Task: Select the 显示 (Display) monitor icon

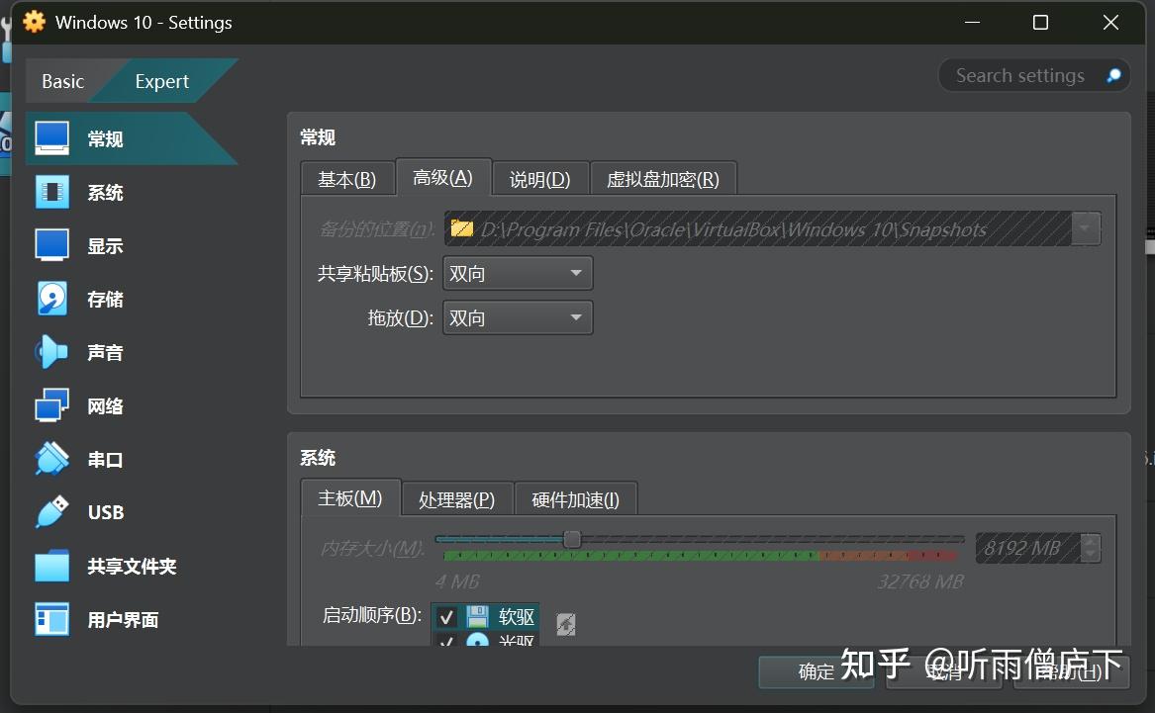Action: tap(52, 245)
